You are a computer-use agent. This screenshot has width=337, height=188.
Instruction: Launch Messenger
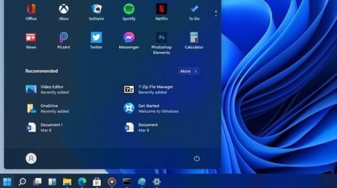pyautogui.click(x=129, y=41)
